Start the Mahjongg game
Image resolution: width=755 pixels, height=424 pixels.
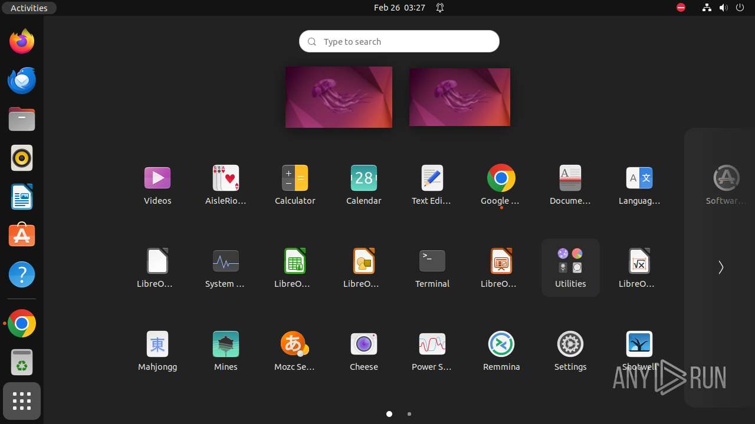click(x=157, y=351)
